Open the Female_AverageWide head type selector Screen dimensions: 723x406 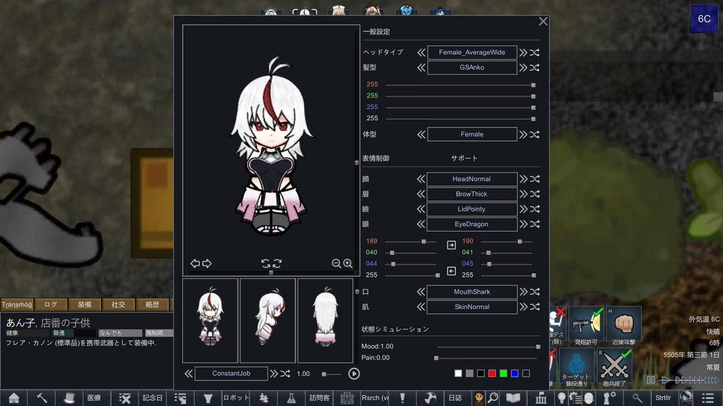[472, 52]
